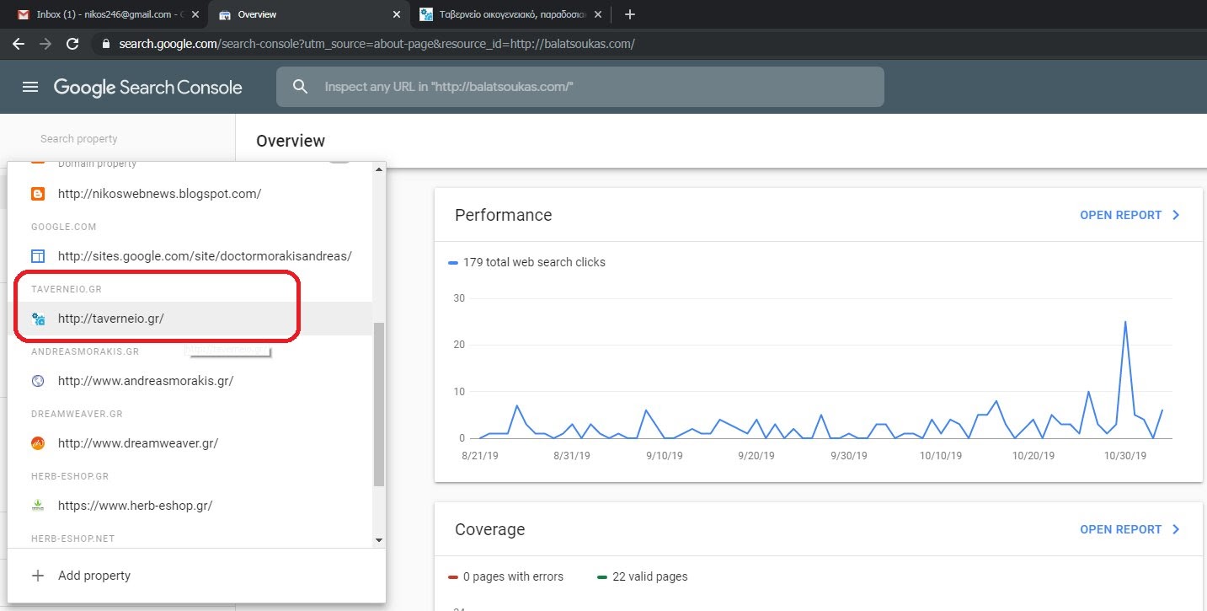Go back with browser back arrow
This screenshot has width=1207, height=611.
click(x=19, y=44)
